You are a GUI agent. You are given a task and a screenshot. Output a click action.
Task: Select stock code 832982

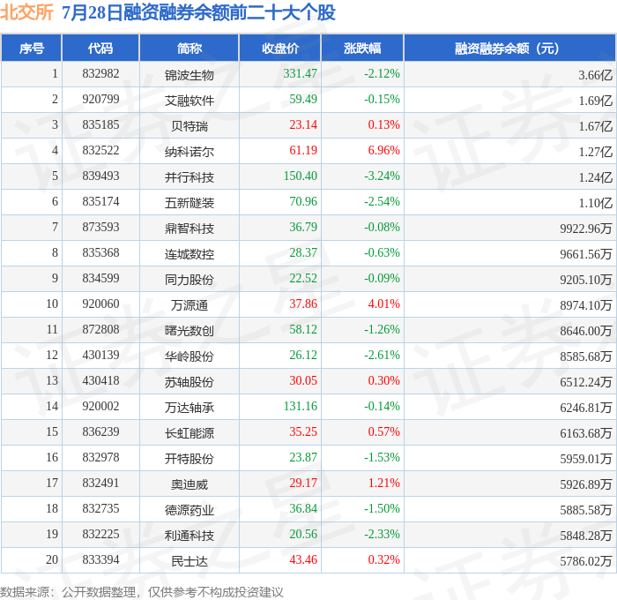(x=100, y=73)
